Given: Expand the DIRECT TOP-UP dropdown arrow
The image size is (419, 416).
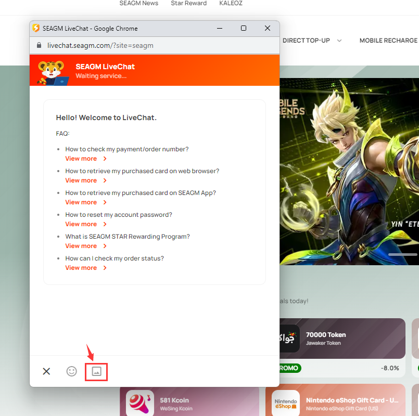Looking at the screenshot, I should (339, 41).
